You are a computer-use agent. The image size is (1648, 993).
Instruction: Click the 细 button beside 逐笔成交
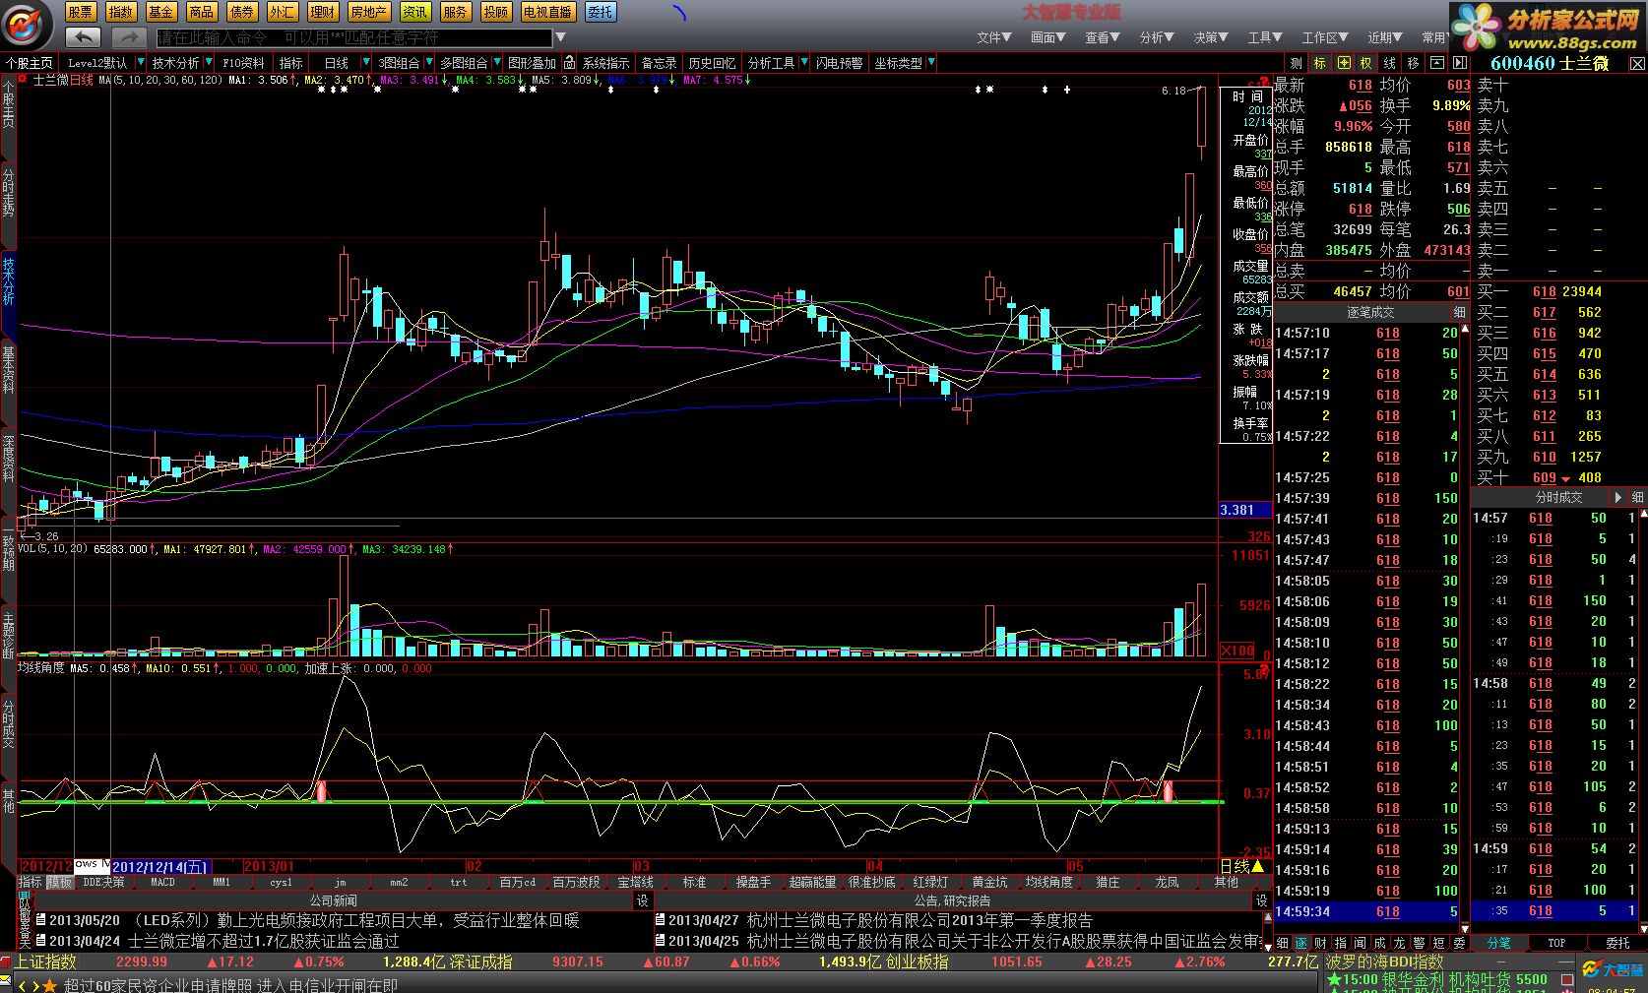(x=1459, y=312)
